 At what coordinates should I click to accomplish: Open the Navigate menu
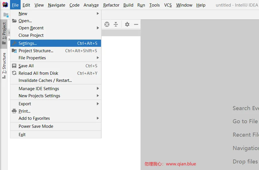[x=56, y=5]
